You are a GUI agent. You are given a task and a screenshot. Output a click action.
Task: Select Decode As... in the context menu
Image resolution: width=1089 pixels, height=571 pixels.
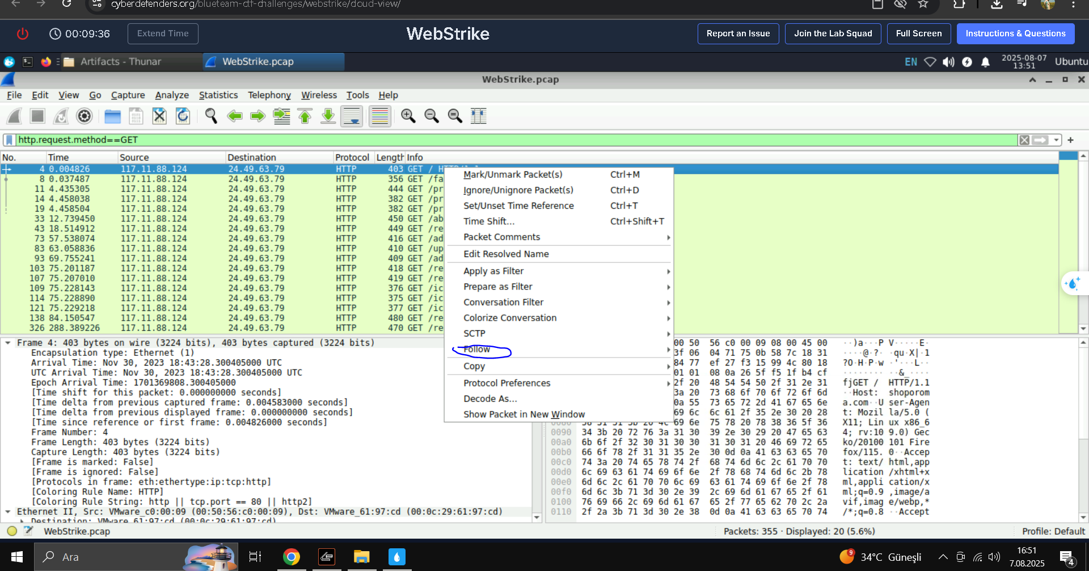point(559,399)
